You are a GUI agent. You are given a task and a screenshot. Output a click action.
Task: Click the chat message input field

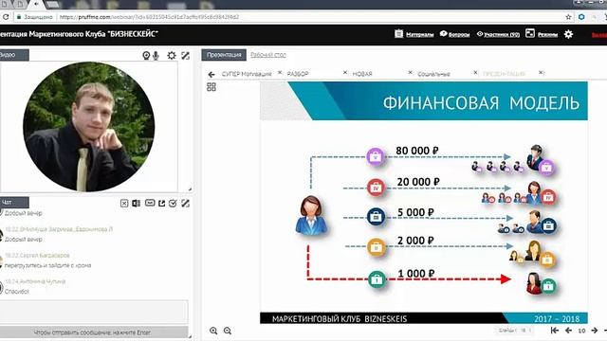coord(94,312)
